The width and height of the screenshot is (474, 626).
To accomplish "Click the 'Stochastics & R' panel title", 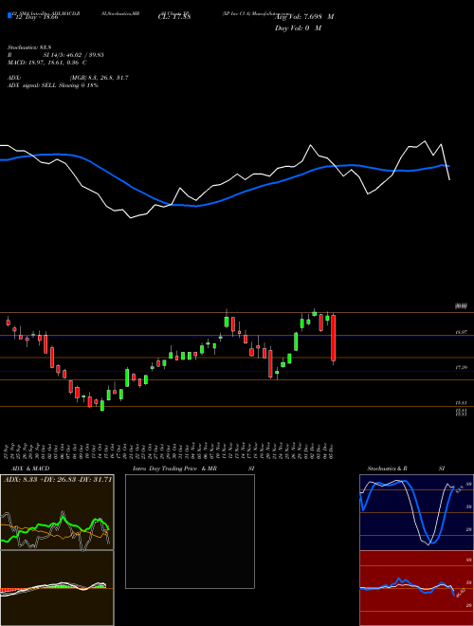I will point(388,469).
